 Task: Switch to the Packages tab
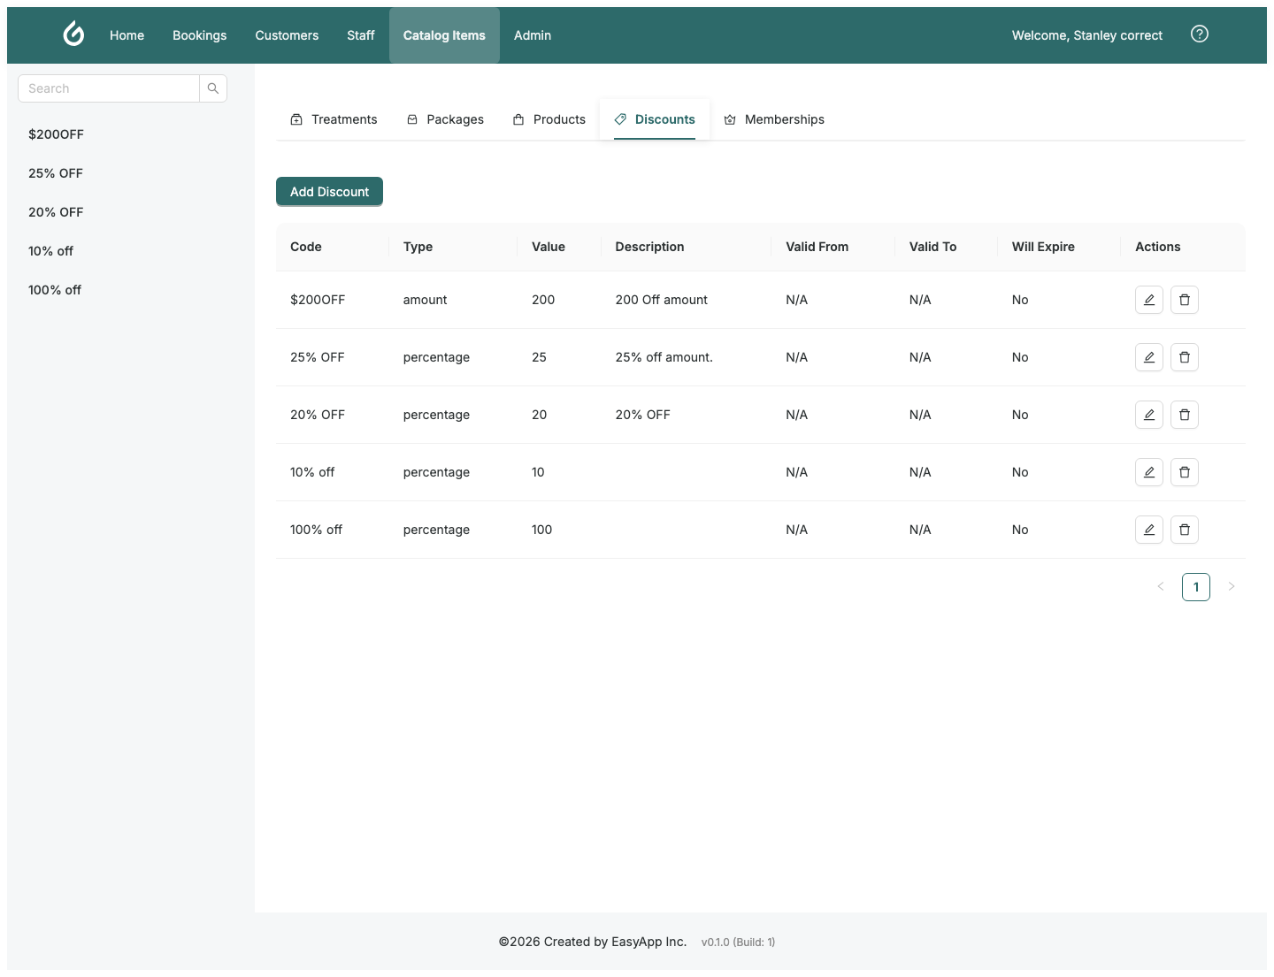[445, 119]
